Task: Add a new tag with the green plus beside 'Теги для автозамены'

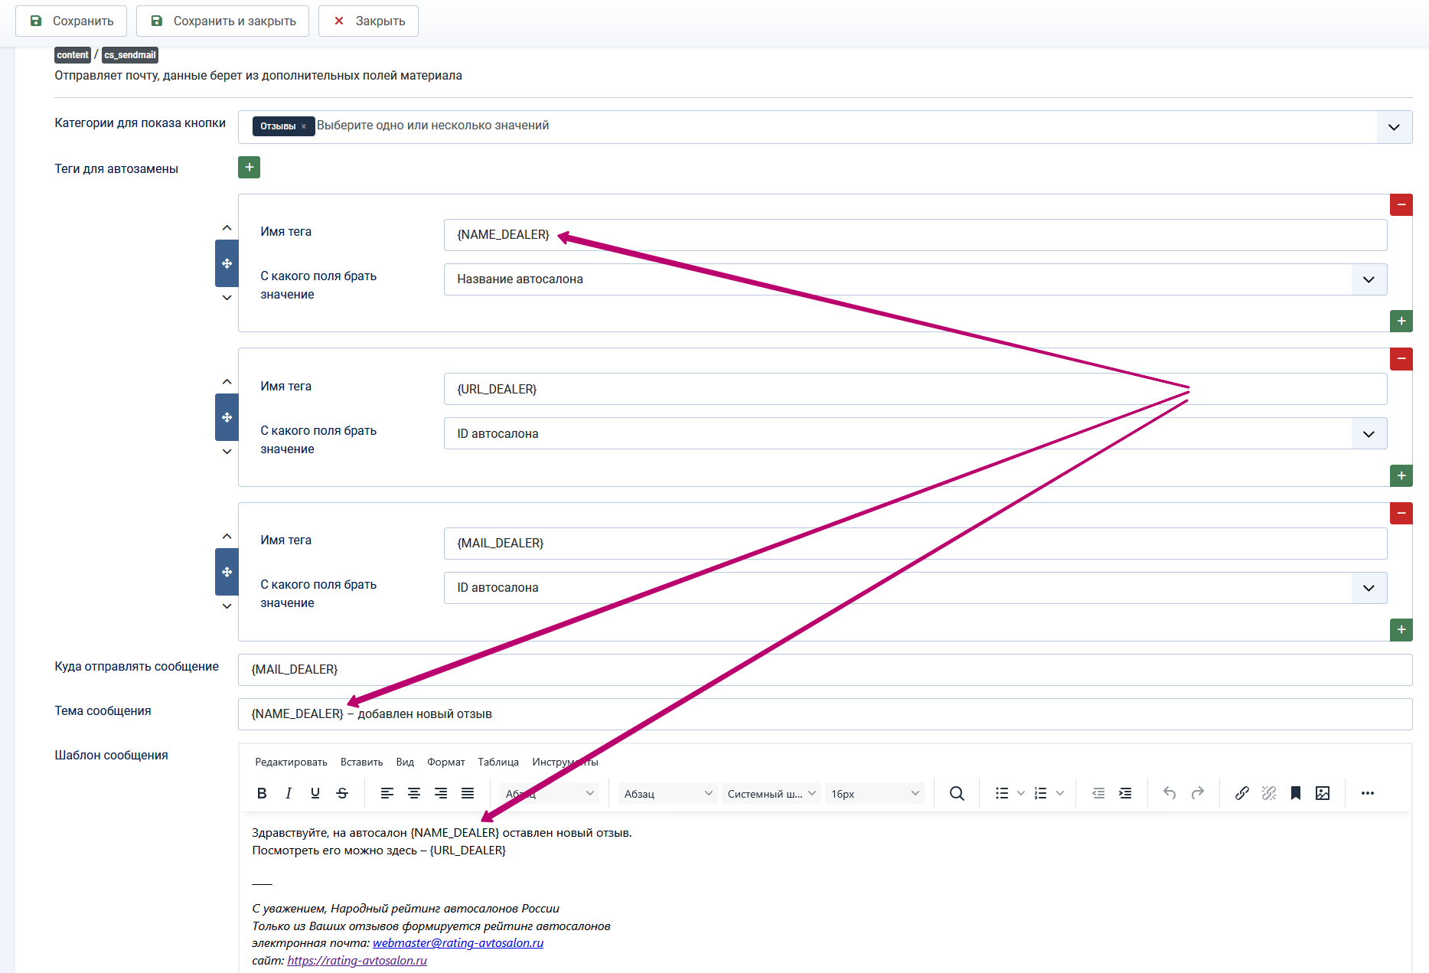Action: [x=249, y=167]
